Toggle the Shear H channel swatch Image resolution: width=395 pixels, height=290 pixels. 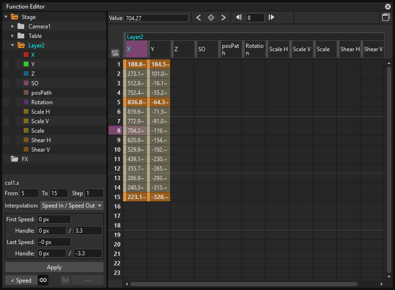pos(26,140)
